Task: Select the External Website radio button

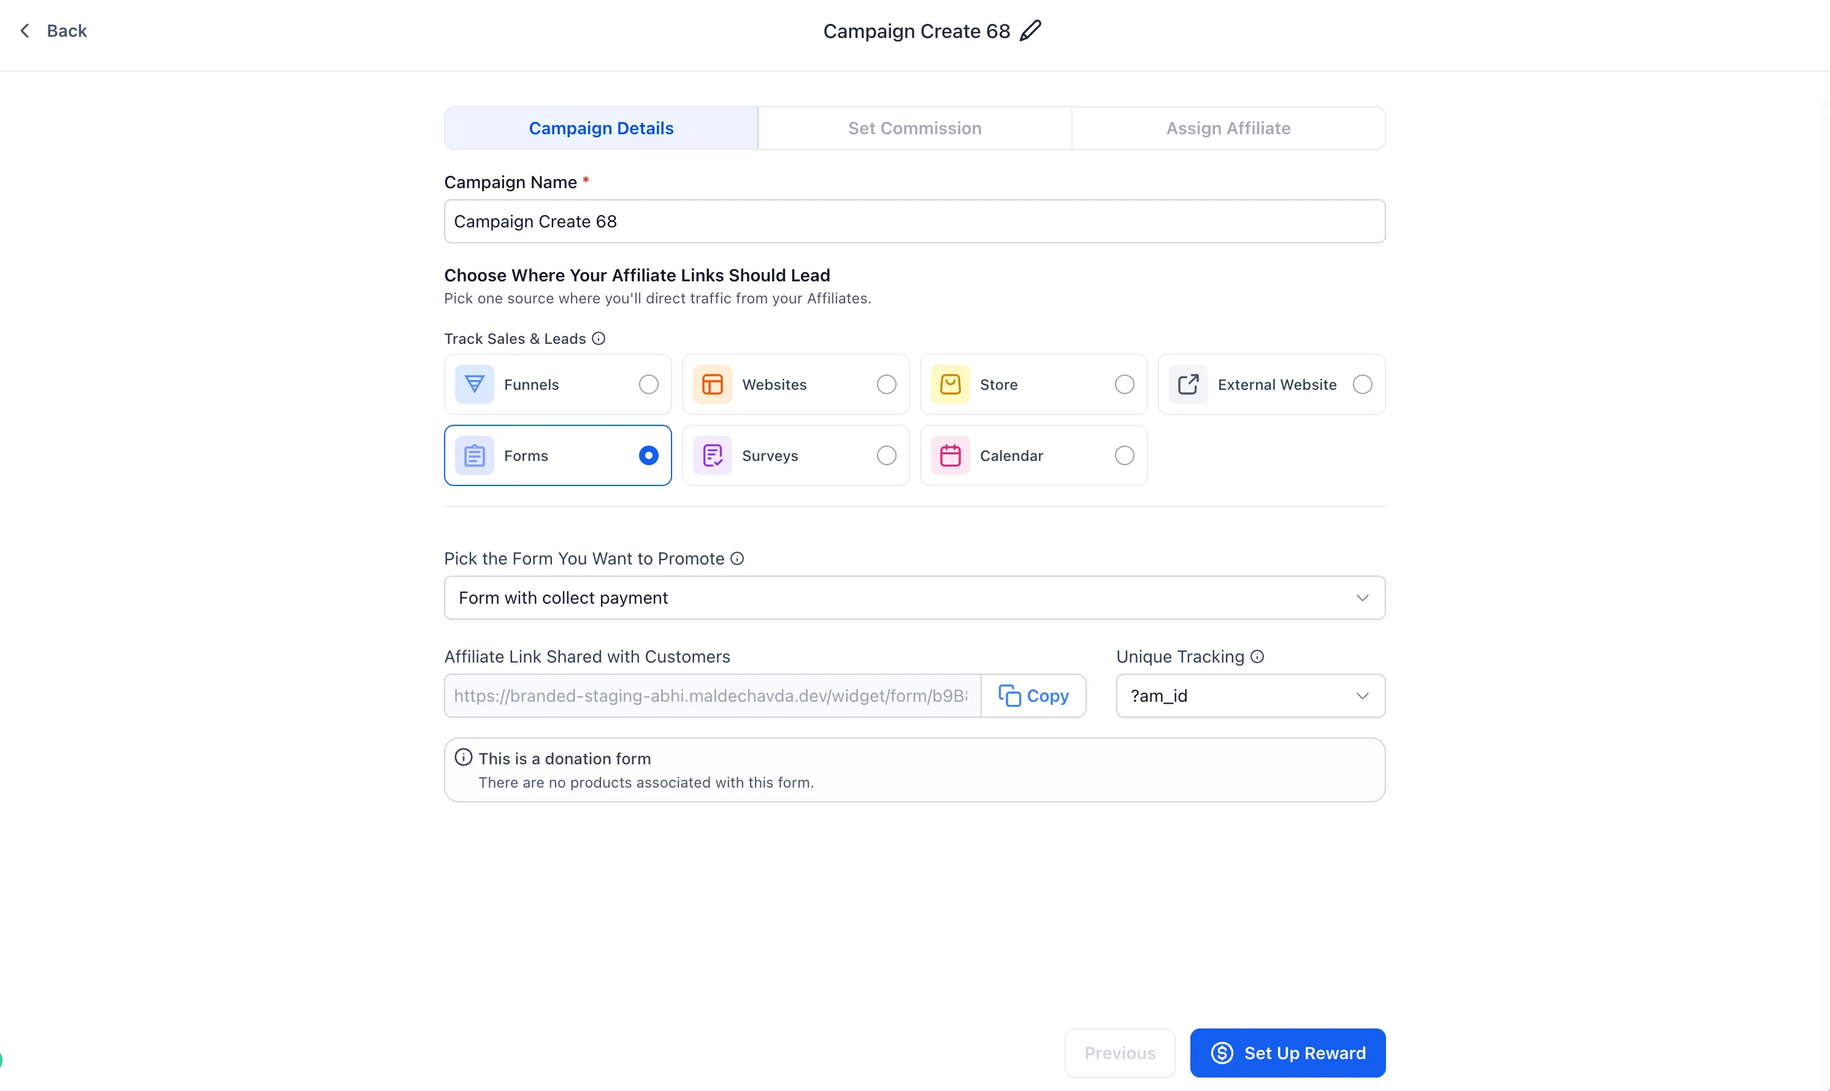Action: [1362, 384]
